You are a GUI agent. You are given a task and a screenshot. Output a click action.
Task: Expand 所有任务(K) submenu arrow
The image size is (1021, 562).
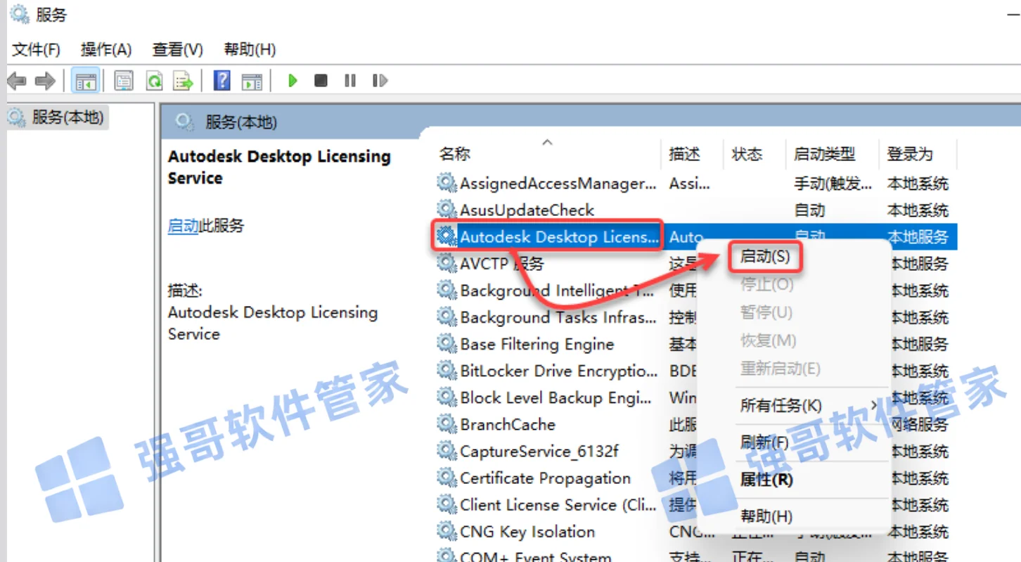(874, 405)
